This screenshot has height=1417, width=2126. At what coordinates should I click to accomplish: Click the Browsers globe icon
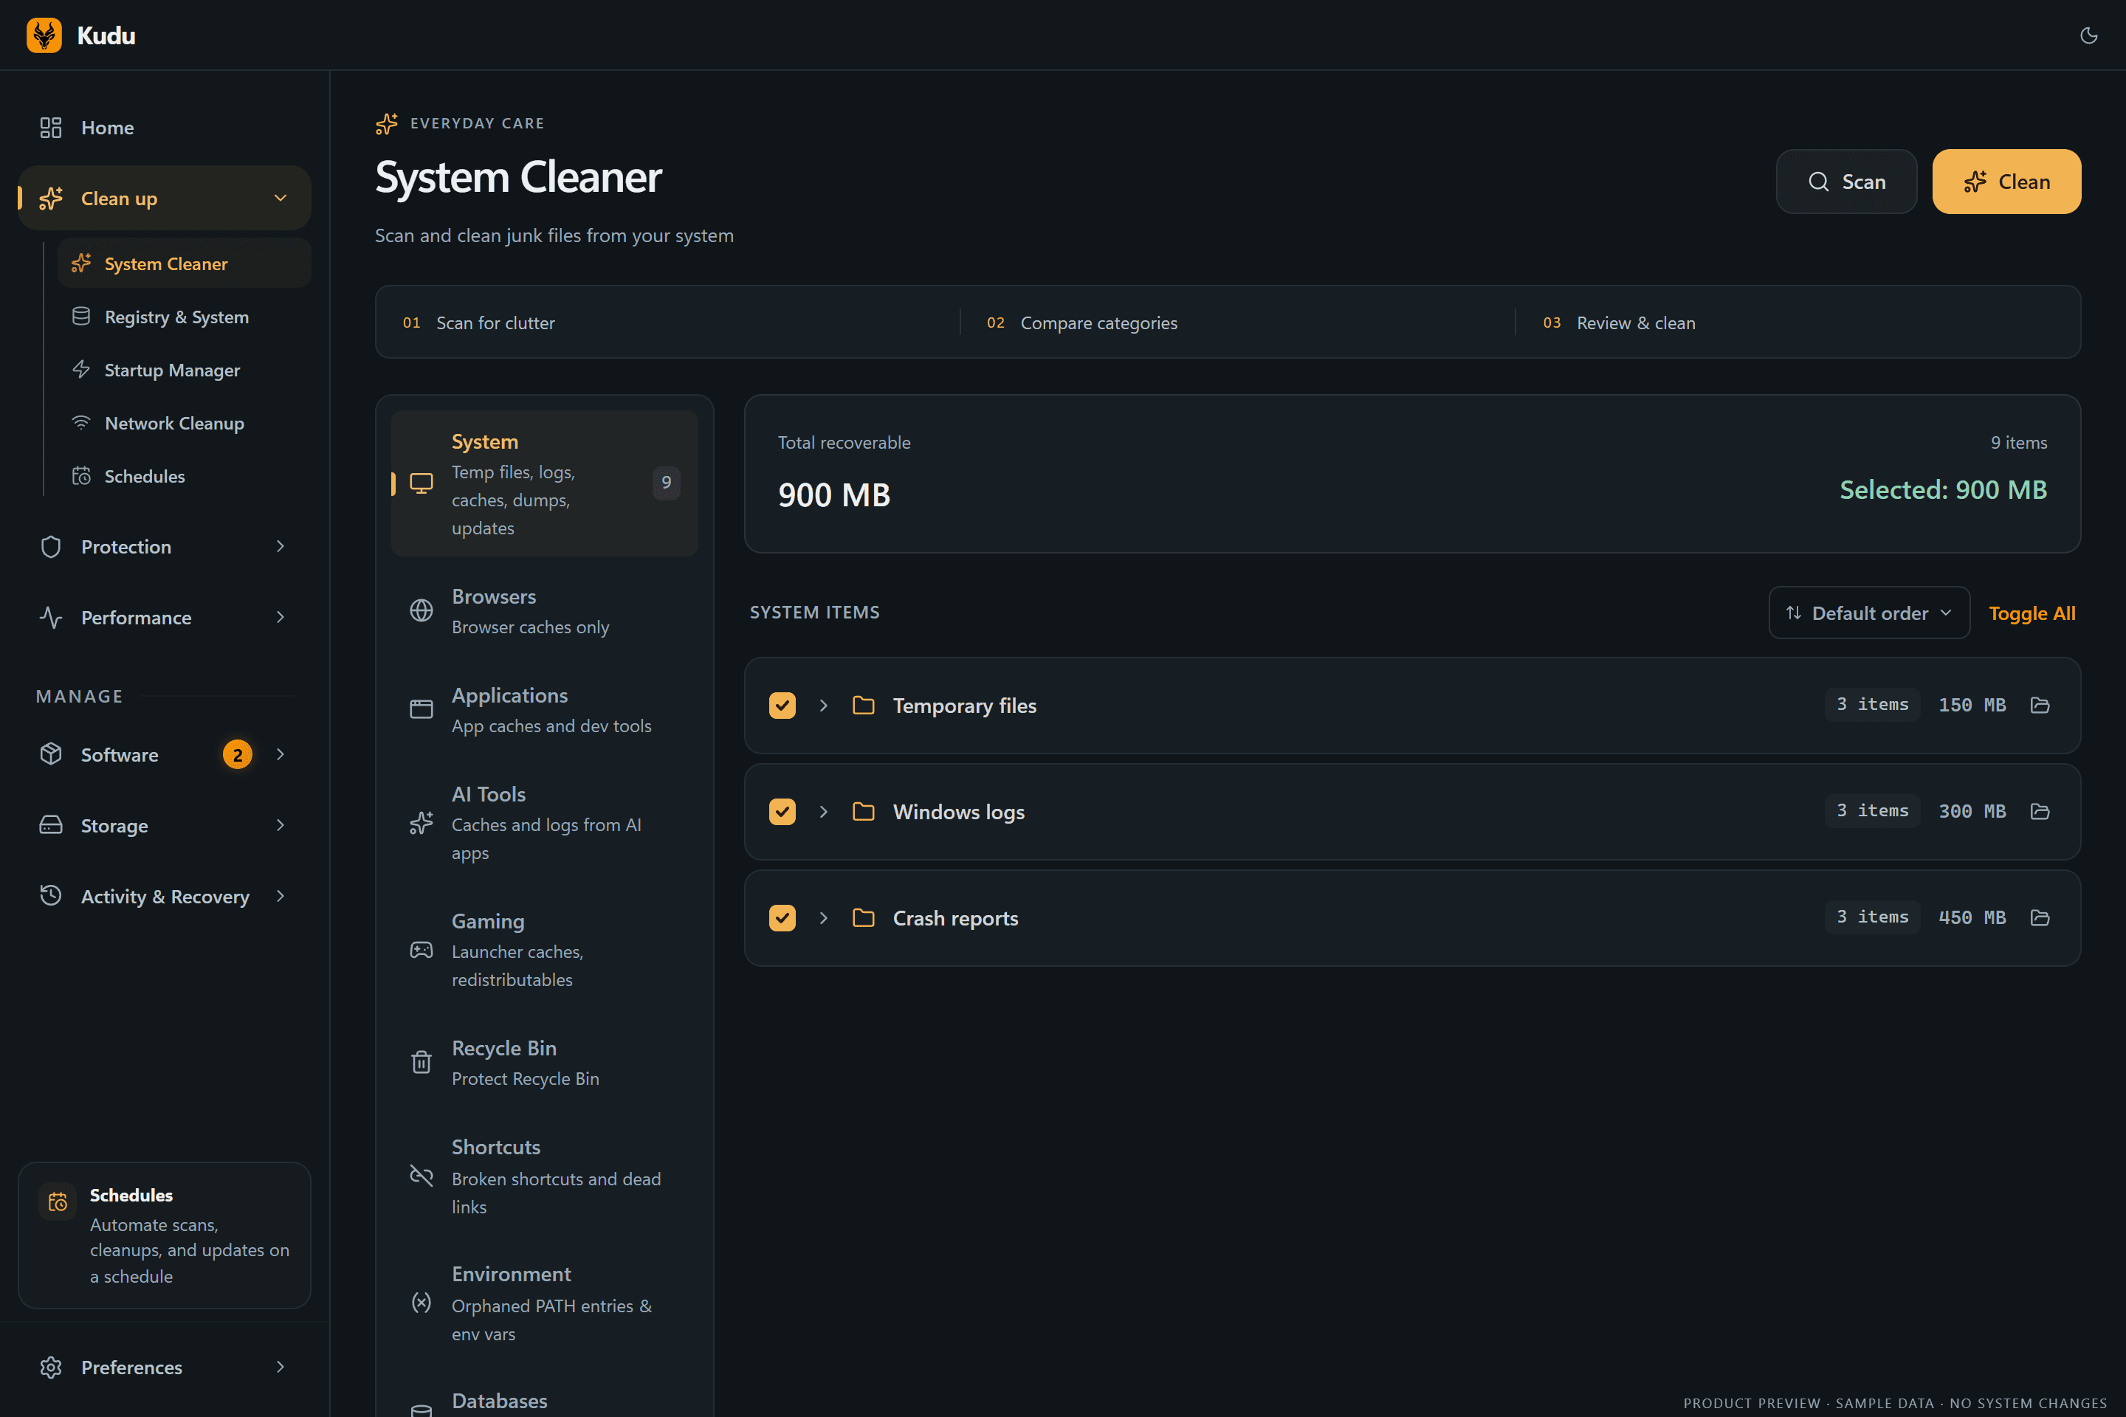(422, 611)
